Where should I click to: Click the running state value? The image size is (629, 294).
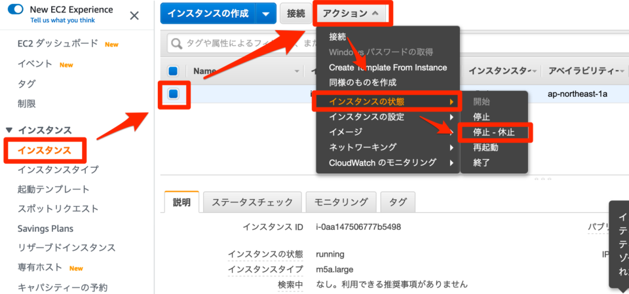tap(330, 254)
